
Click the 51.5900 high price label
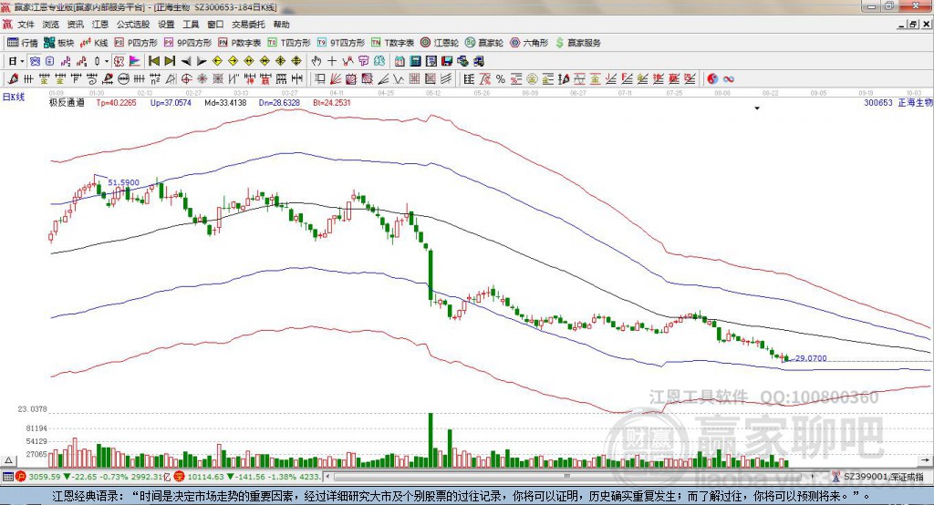pos(123,183)
